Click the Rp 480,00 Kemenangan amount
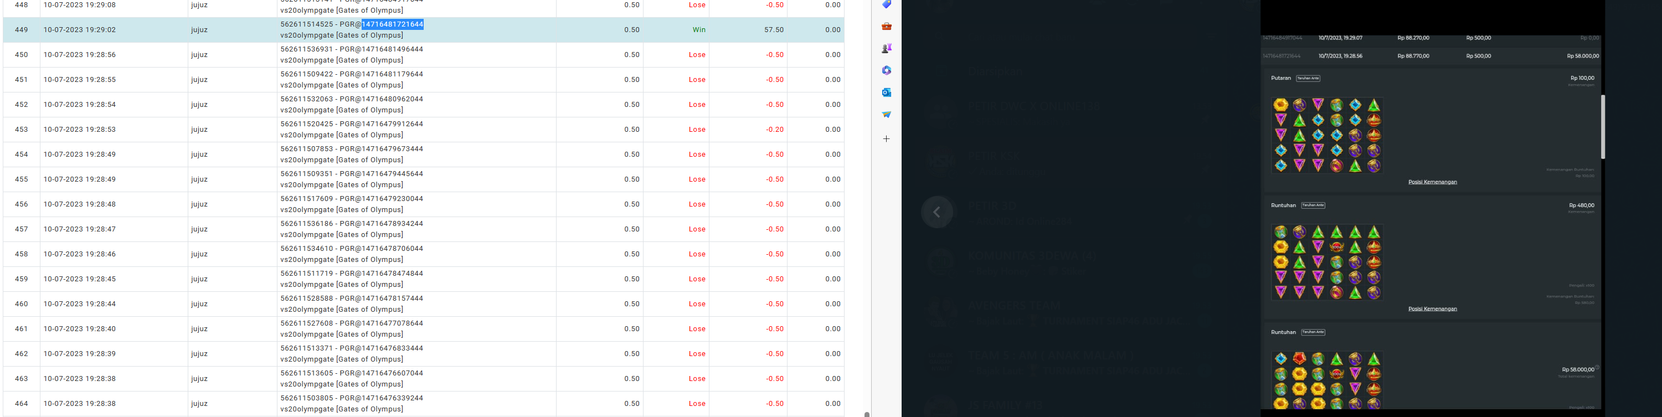This screenshot has width=1662, height=417. click(1581, 205)
